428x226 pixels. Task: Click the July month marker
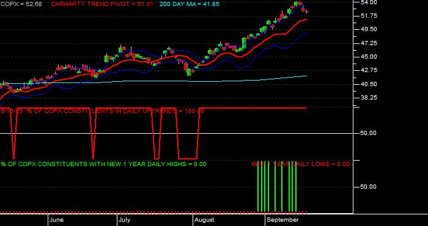(x=125, y=220)
